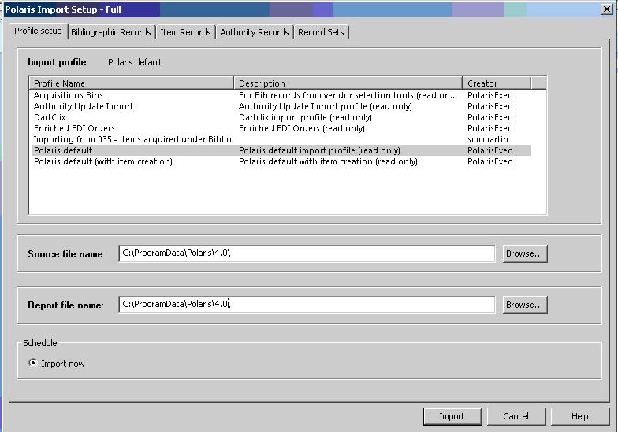This screenshot has height=432, width=618.
Task: Browse for the report file
Action: tap(525, 305)
